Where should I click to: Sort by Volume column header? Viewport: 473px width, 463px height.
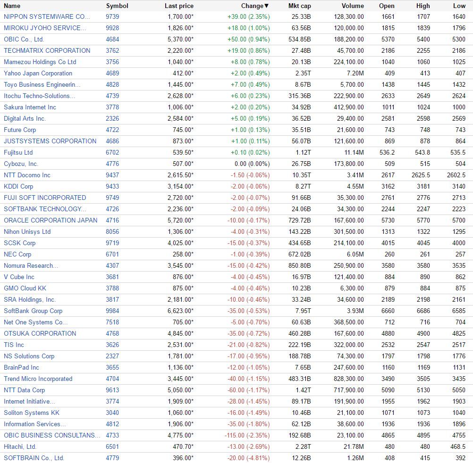click(x=353, y=6)
